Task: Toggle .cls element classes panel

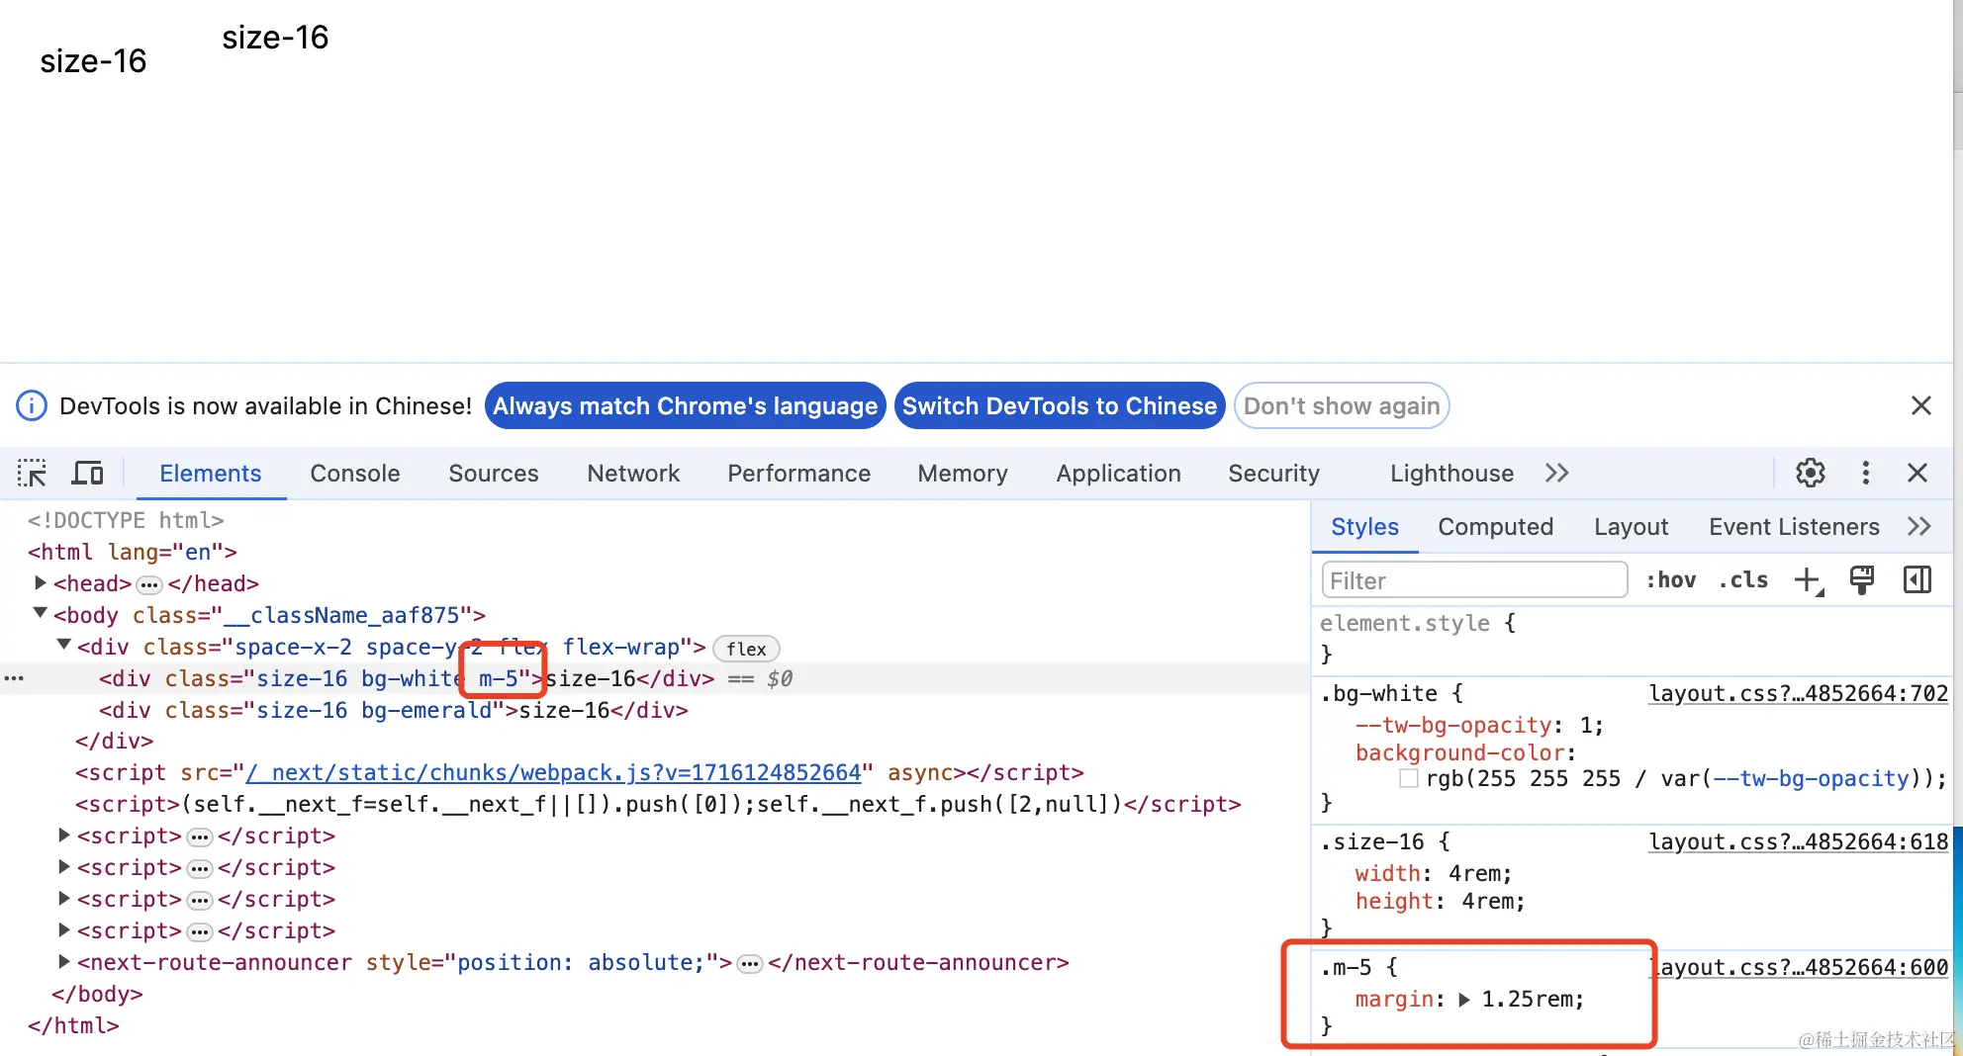Action: [x=1743, y=580]
